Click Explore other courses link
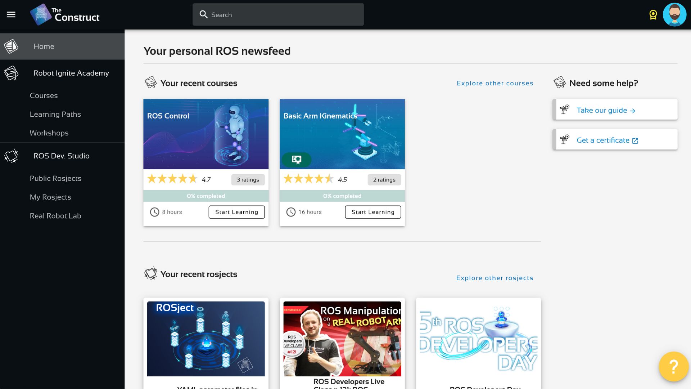Screen dimensions: 691x389 point(495,83)
